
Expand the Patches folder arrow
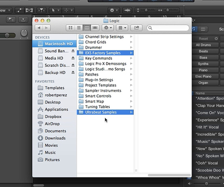point(131,75)
